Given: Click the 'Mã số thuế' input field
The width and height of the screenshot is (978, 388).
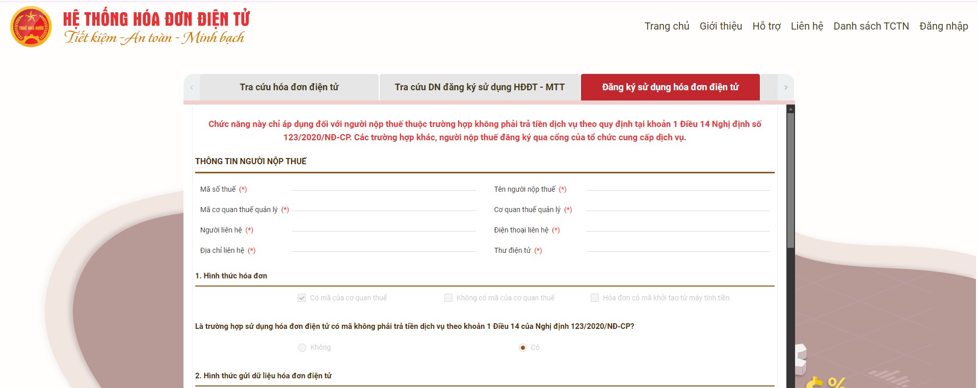Looking at the screenshot, I should click(x=384, y=187).
